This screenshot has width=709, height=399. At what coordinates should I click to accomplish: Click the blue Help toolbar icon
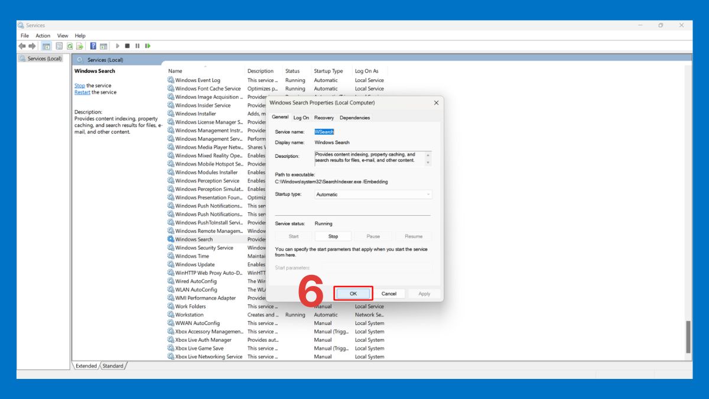tap(93, 46)
